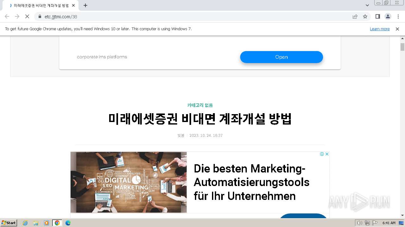This screenshot has width=405, height=227.
Task: Click the page scrollbar up arrow
Action: tap(402, 39)
